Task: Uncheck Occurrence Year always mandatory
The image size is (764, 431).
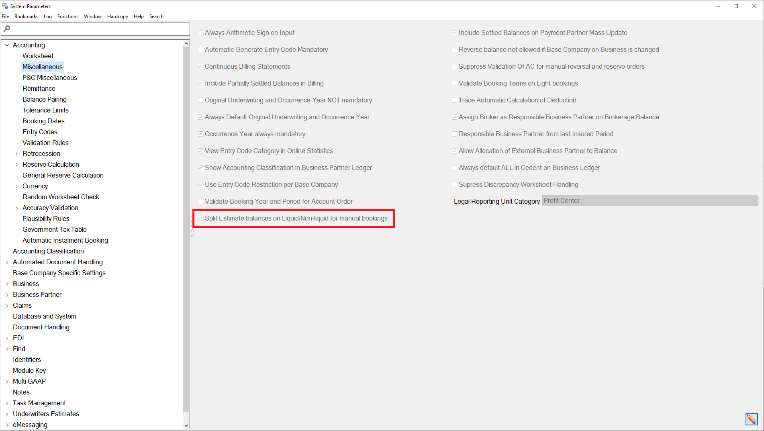Action: click(x=200, y=134)
